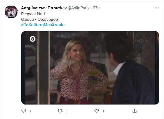Open the @AsiInParis handle link
The image size is (164, 119).
79,8
